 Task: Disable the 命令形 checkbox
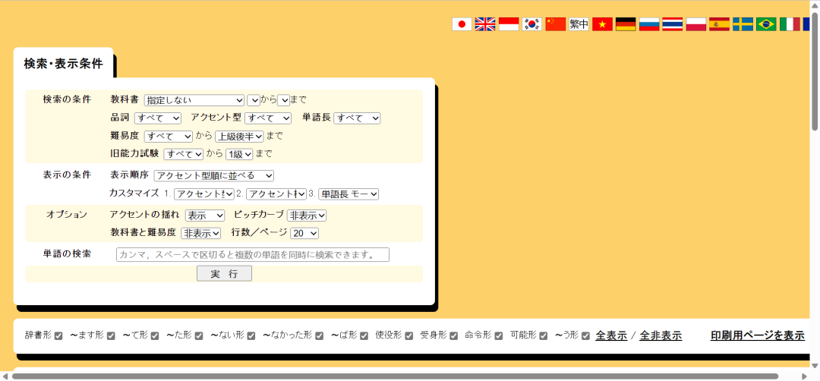499,336
